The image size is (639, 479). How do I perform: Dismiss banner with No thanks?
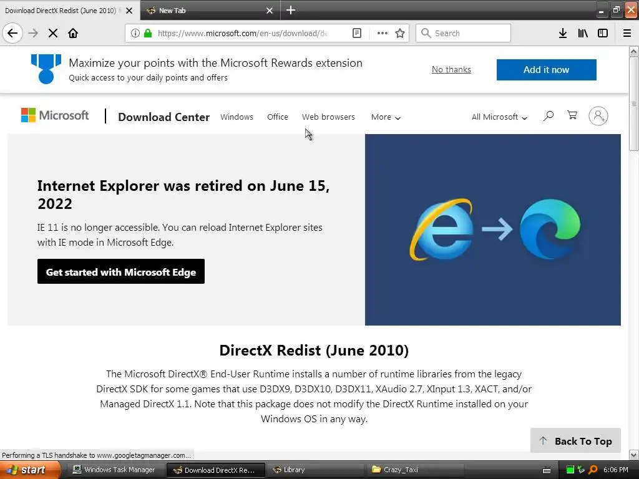tap(451, 70)
